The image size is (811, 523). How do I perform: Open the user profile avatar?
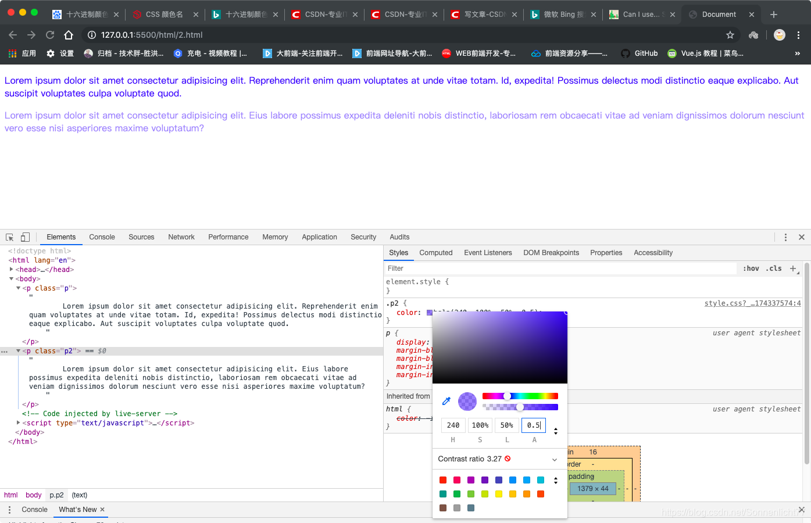780,35
